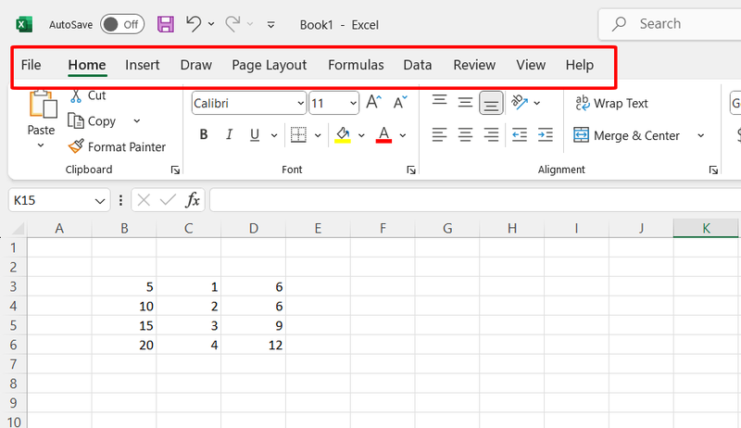
Task: Click the Excel logo icon
Action: (x=24, y=24)
